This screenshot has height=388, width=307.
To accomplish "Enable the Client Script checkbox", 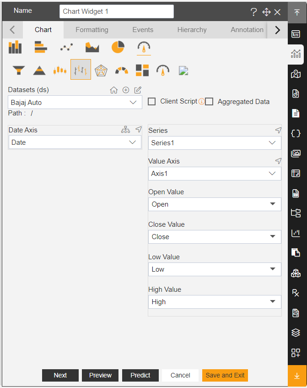I will point(151,101).
